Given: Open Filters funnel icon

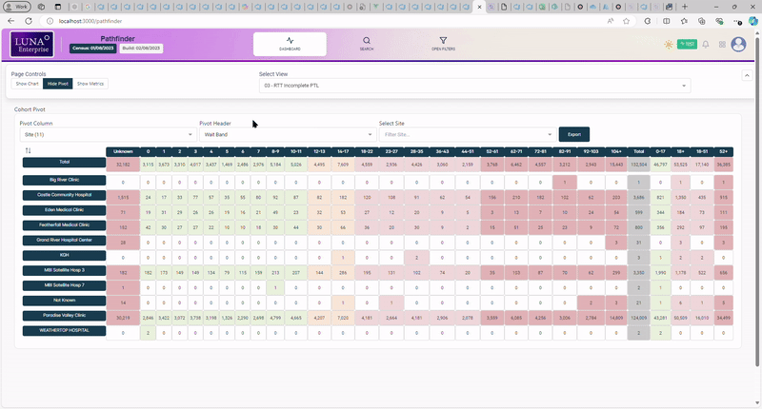Looking at the screenshot, I should tap(443, 41).
